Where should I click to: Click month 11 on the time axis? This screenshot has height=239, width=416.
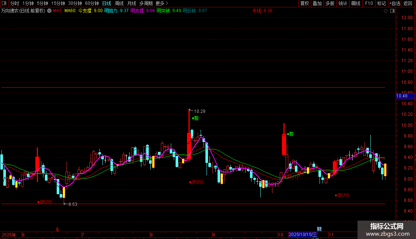point(331,235)
